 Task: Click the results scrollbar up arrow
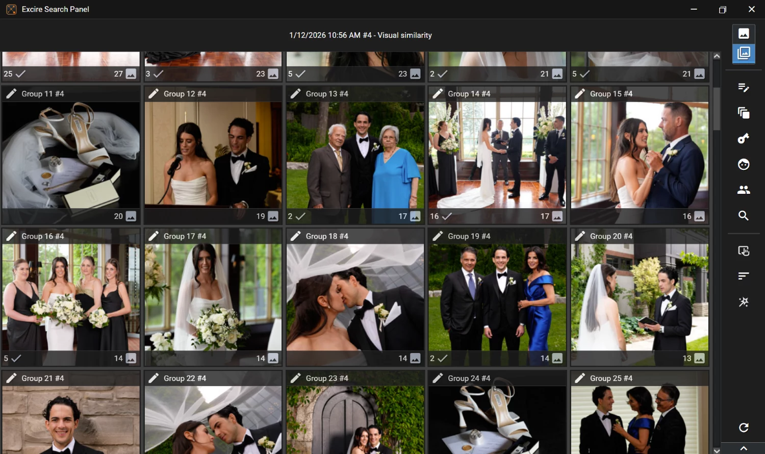pyautogui.click(x=717, y=56)
